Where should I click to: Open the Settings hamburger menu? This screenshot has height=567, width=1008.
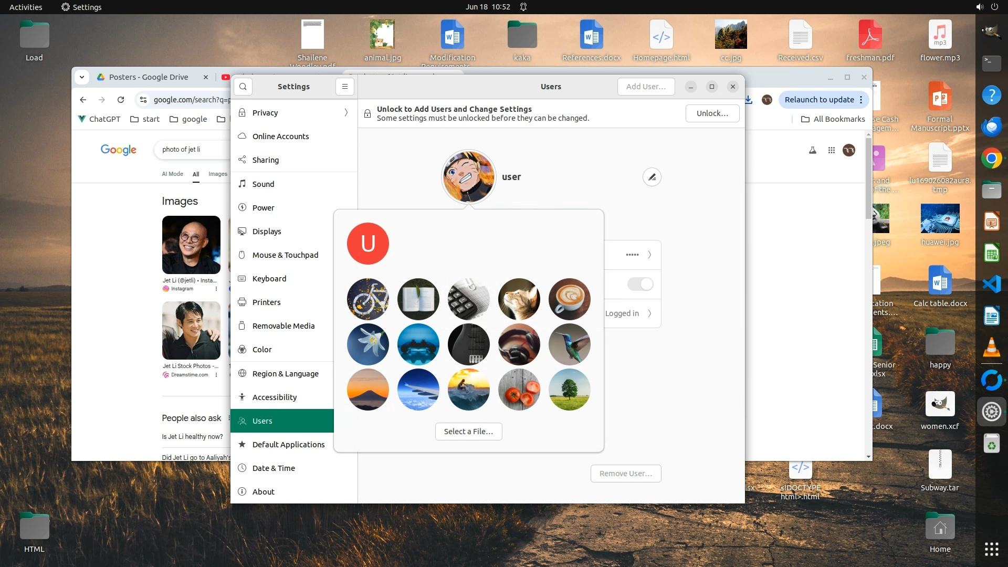pos(345,87)
